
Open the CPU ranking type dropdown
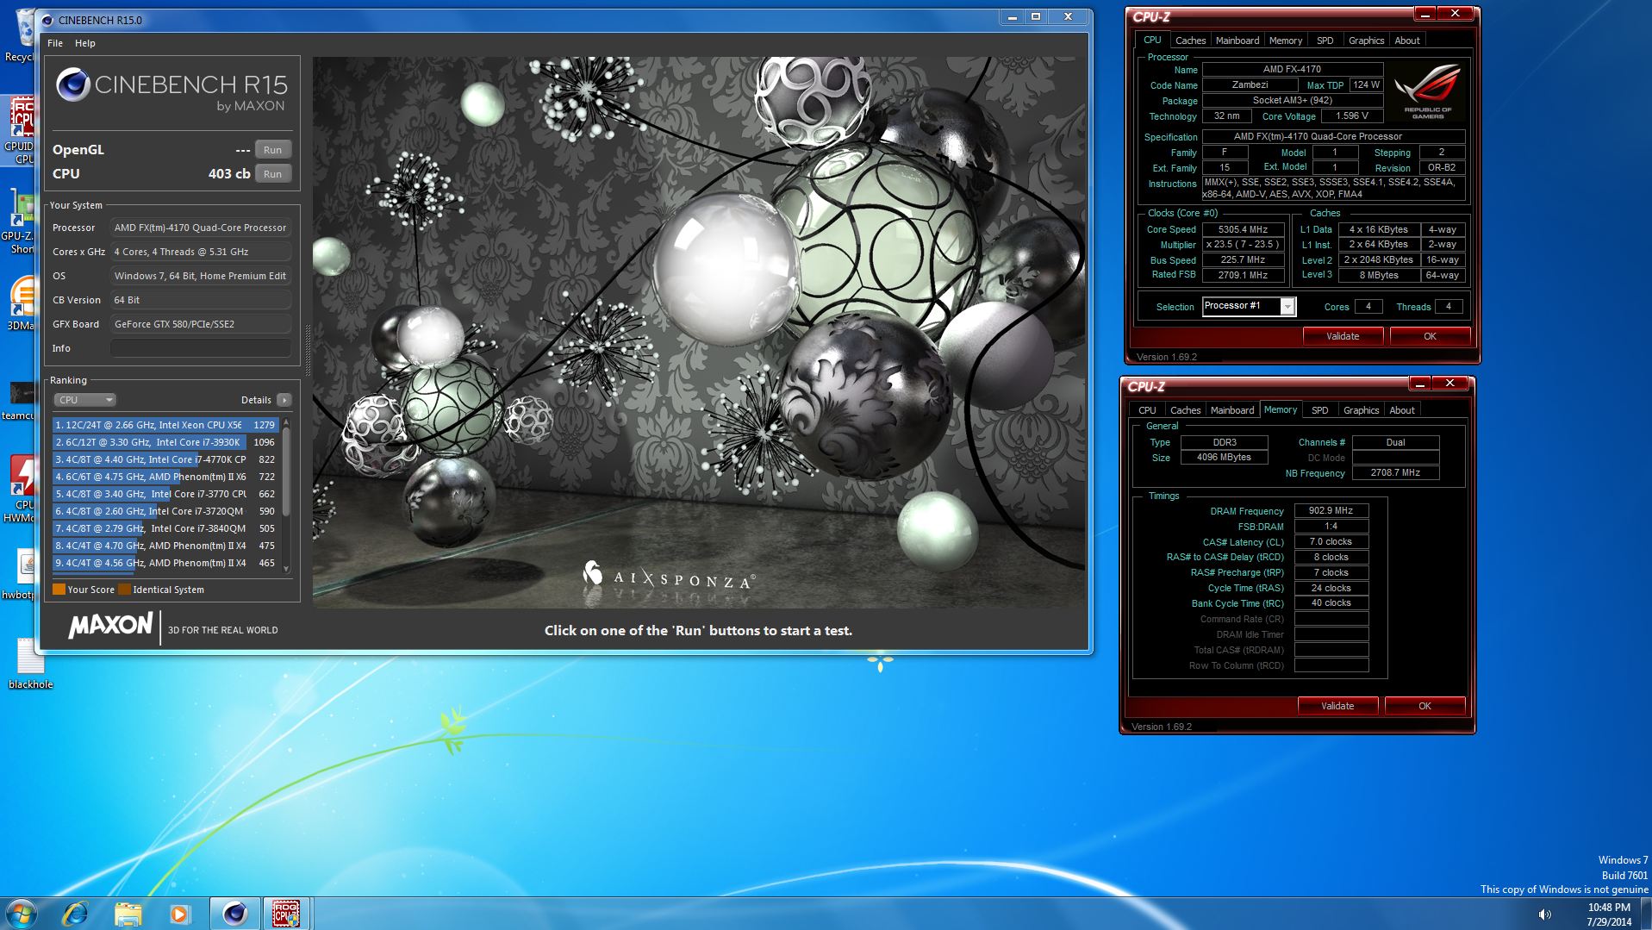tap(84, 400)
